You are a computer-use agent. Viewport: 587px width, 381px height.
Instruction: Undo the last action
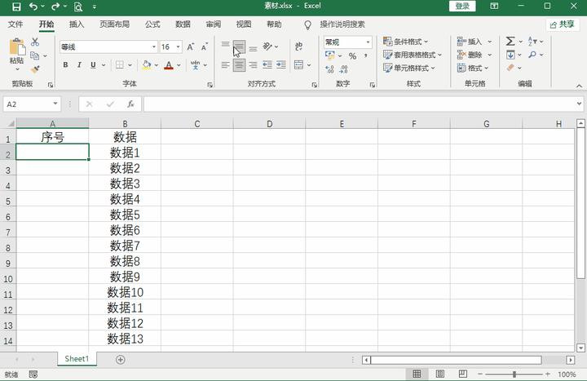[x=33, y=7]
